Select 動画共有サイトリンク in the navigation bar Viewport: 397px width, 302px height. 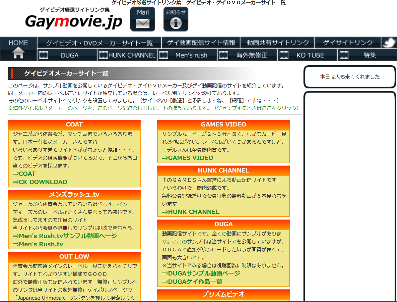coord(278,43)
